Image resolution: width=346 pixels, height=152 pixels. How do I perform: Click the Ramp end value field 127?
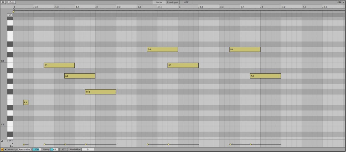coord(64,149)
